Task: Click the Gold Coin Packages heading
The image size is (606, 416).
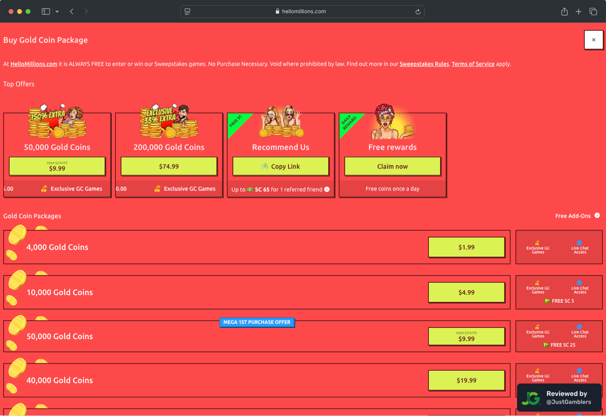Action: (x=32, y=216)
